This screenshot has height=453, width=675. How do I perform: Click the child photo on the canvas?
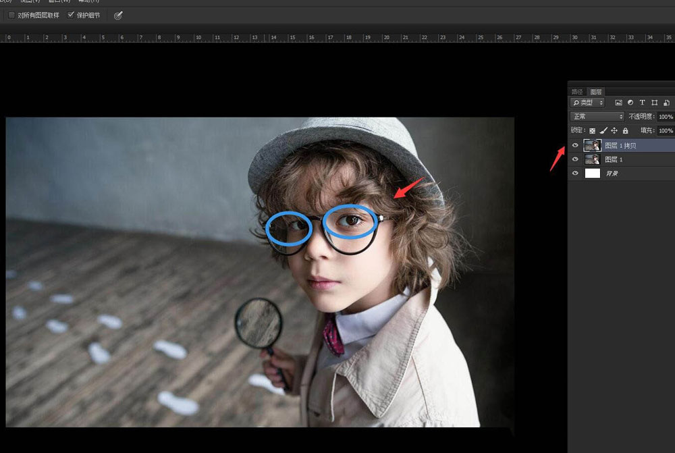pos(260,272)
